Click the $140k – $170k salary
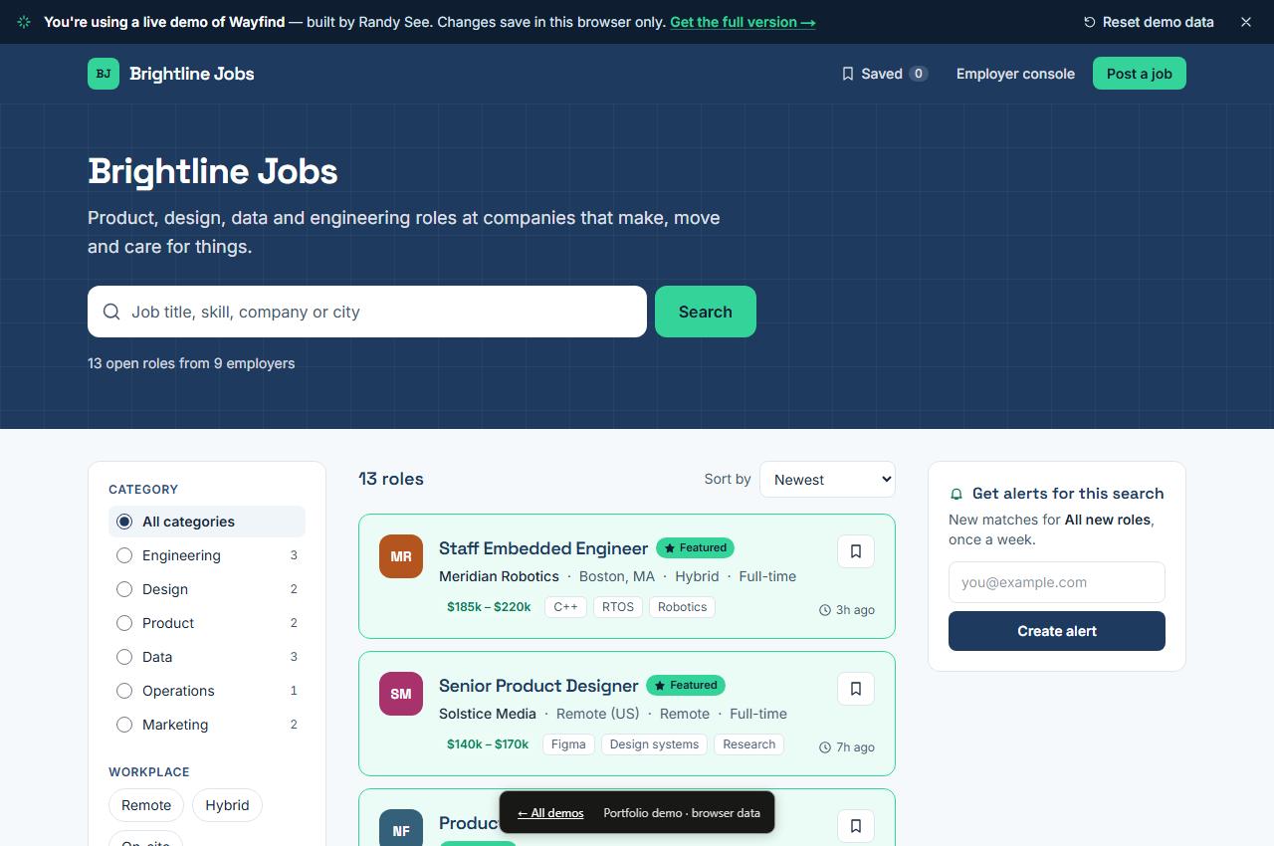The height and width of the screenshot is (846, 1274). tap(488, 744)
